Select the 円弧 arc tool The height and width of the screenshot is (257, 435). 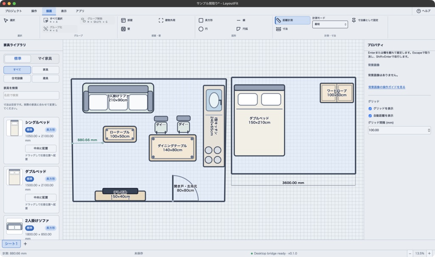point(242,29)
